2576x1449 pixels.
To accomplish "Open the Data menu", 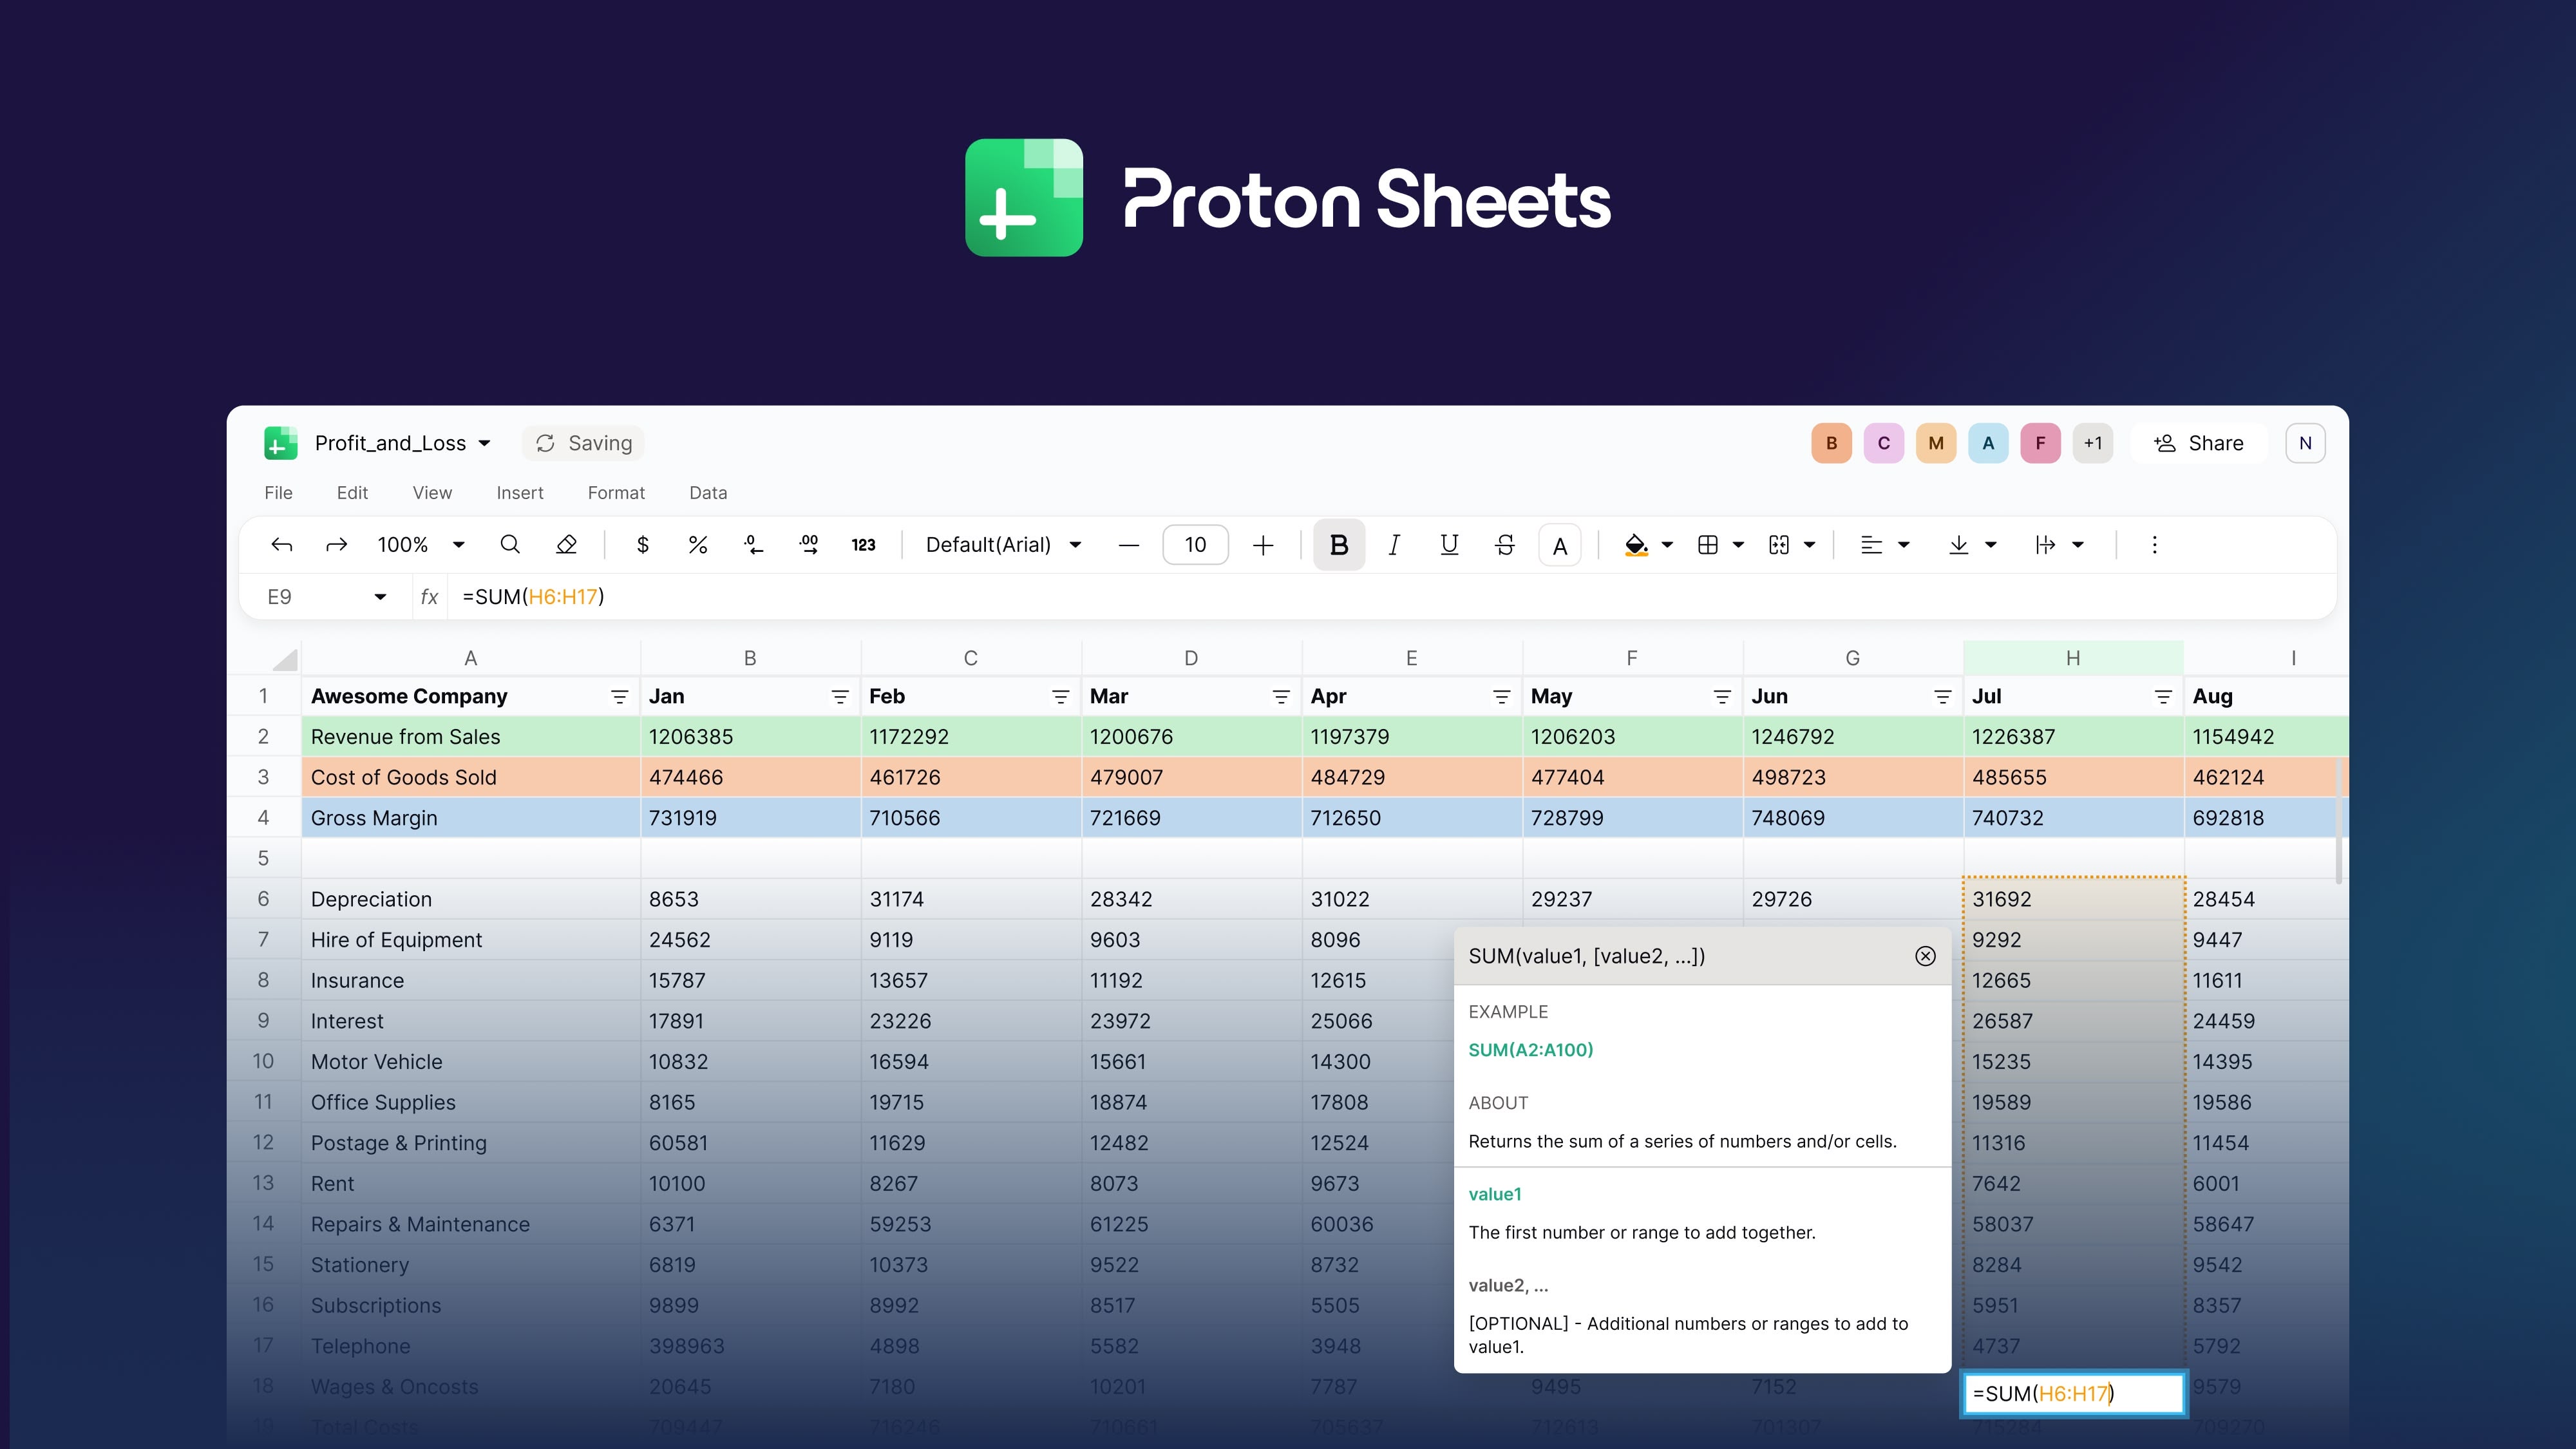I will tap(707, 492).
